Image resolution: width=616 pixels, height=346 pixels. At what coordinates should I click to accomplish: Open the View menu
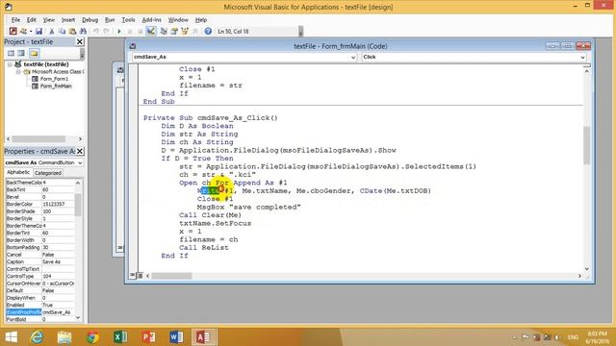pyautogui.click(x=49, y=19)
